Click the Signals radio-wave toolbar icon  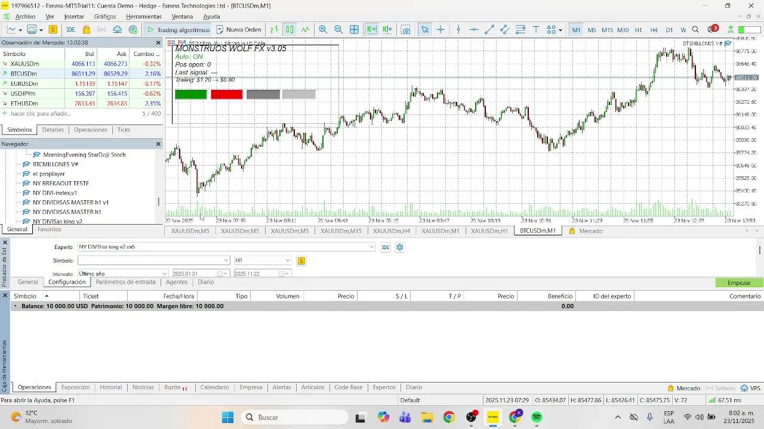[102, 29]
